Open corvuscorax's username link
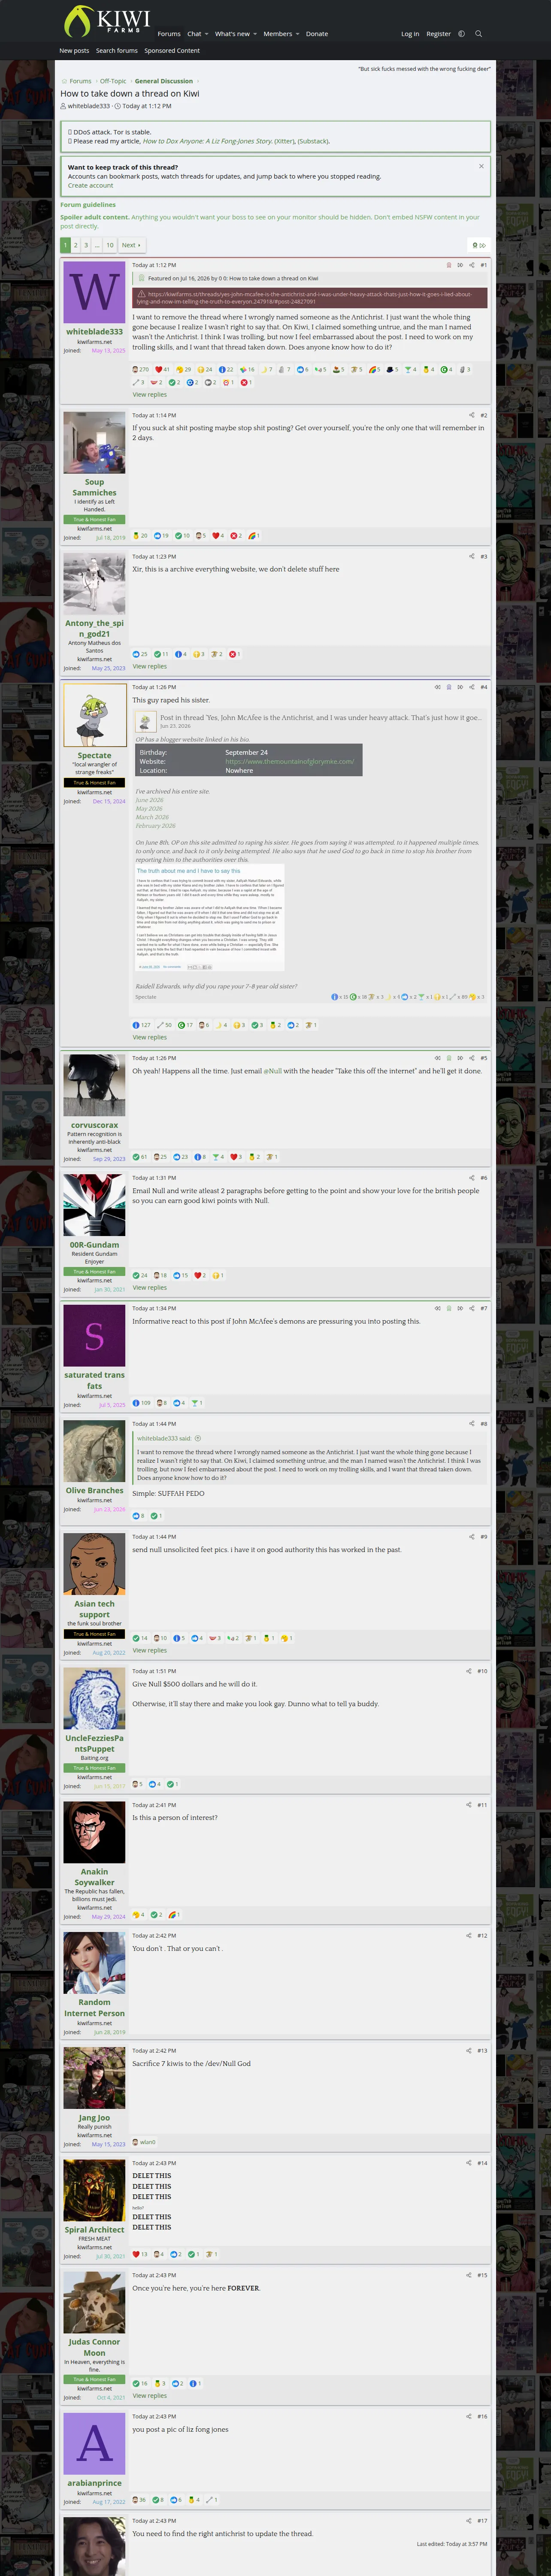Image resolution: width=551 pixels, height=2576 pixels. pyautogui.click(x=94, y=1125)
